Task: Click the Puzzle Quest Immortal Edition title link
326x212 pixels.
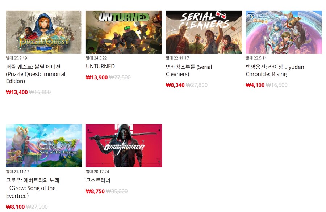Action: coord(35,74)
